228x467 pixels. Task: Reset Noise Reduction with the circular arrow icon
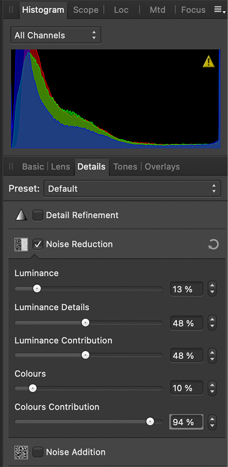pyautogui.click(x=213, y=245)
